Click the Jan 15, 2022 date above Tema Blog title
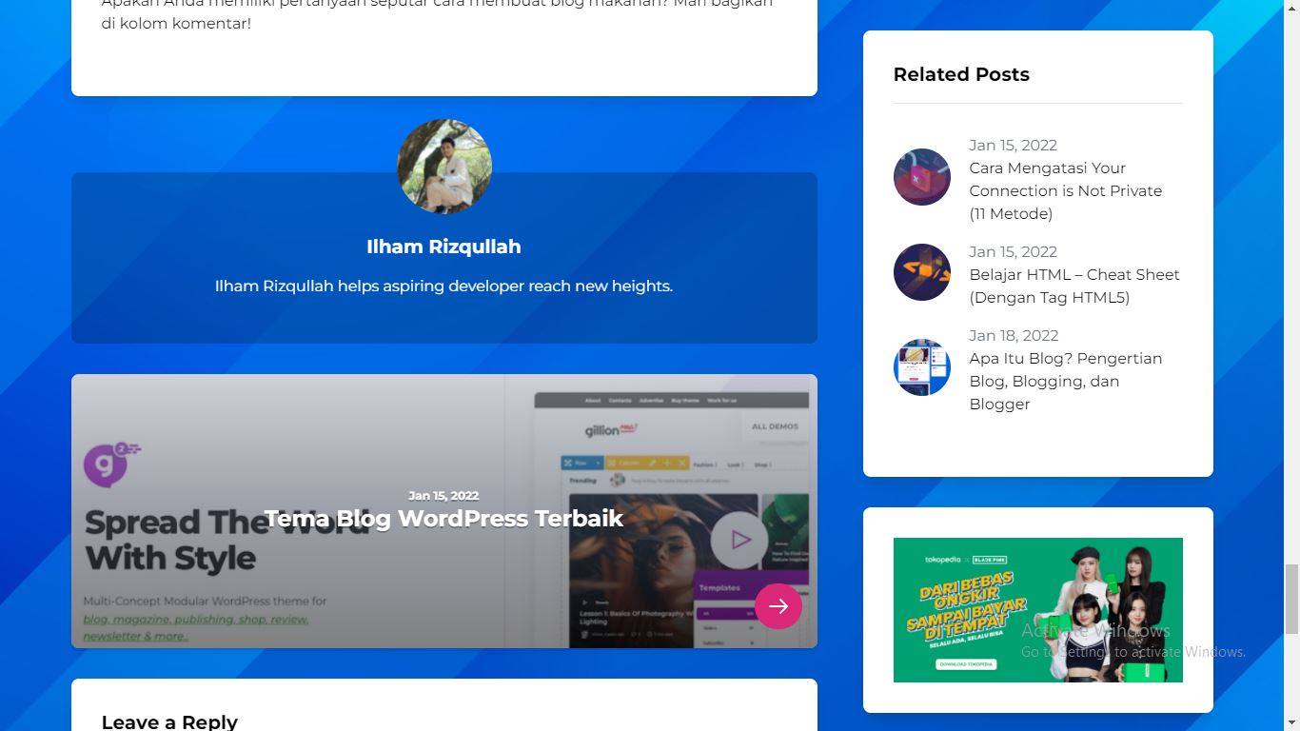Viewport: 1300px width, 731px height. (x=443, y=496)
